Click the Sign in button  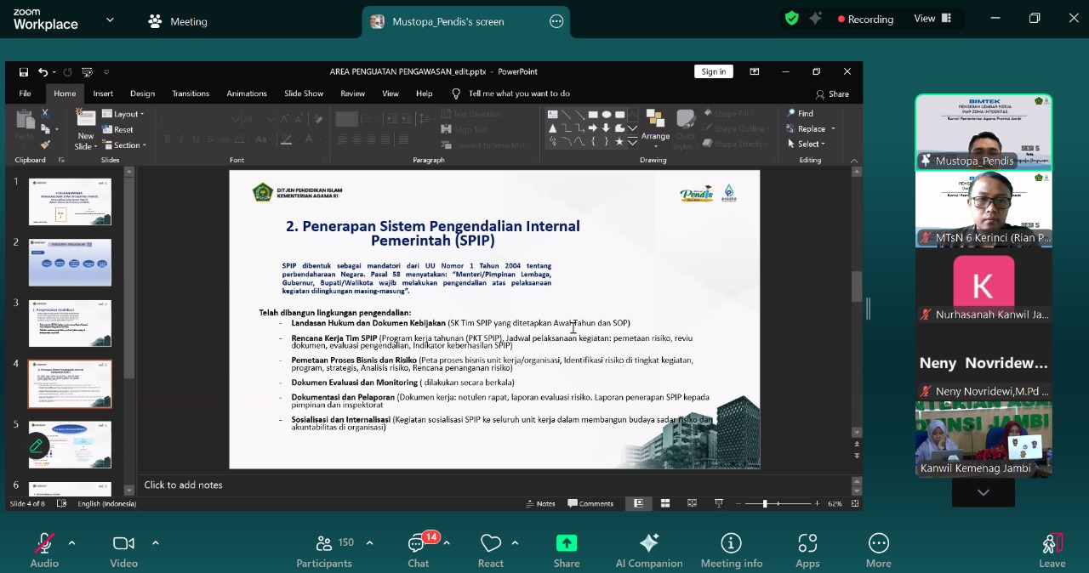tap(713, 71)
